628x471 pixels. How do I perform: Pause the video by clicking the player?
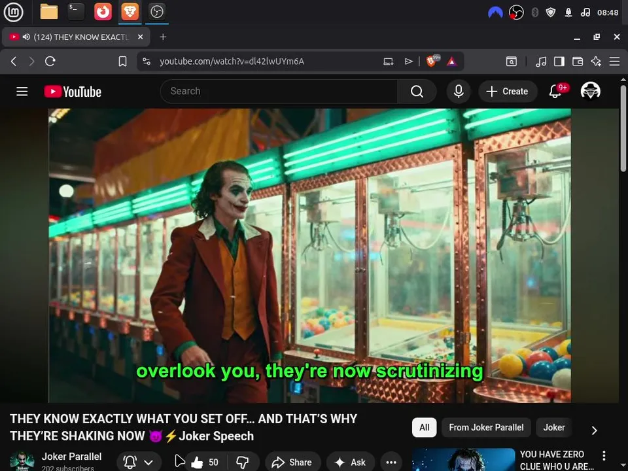(309, 256)
